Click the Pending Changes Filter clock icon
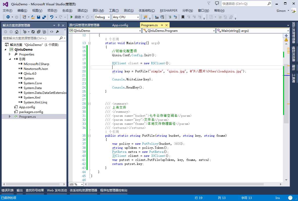Image resolution: width=298 pixels, height=201 pixels. tap(24, 32)
